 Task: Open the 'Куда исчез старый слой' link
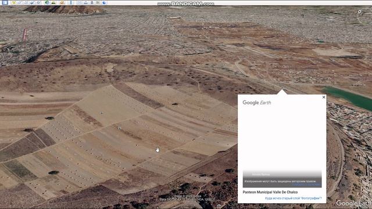293,198
